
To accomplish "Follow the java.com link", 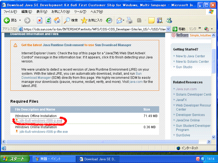I will click(136, 82).
